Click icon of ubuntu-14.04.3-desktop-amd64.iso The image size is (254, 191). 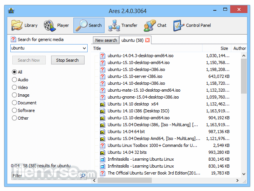pyautogui.click(x=102, y=56)
